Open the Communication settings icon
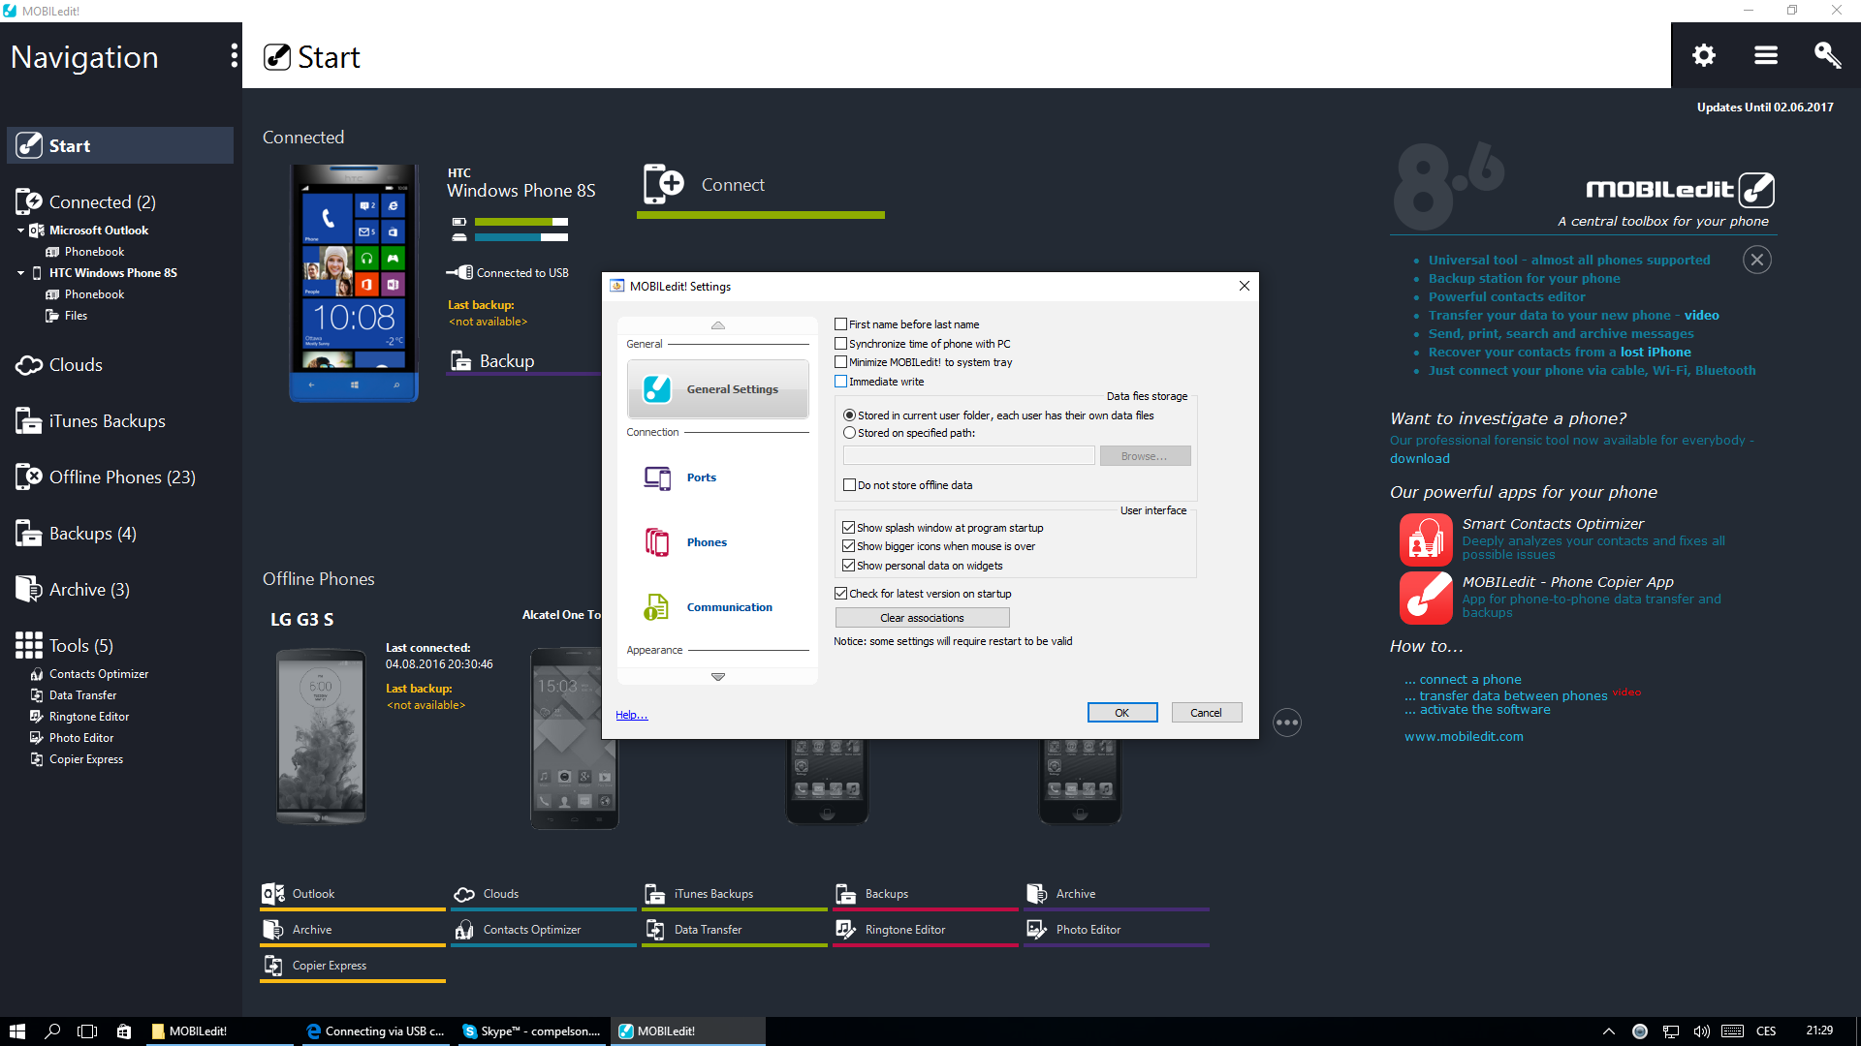The image size is (1861, 1046). tap(657, 607)
